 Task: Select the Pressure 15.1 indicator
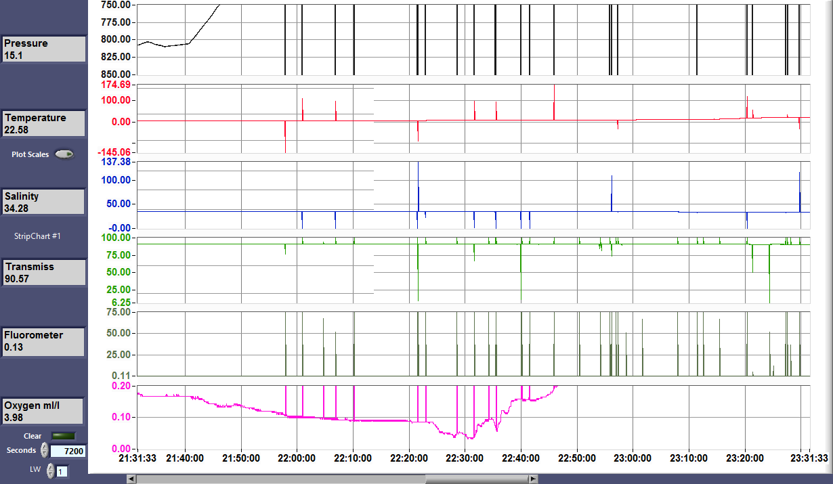(43, 49)
